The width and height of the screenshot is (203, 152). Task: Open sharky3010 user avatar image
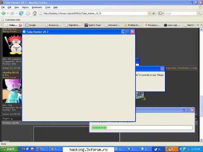coord(12,91)
